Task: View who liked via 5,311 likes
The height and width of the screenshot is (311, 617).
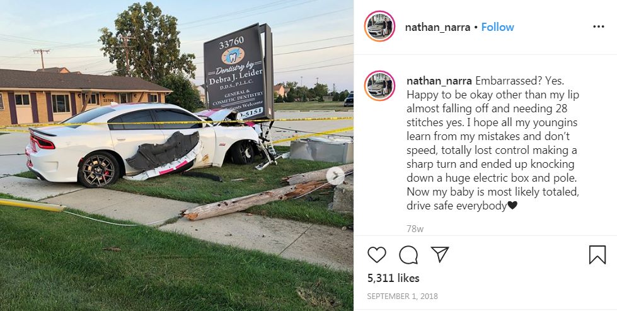Action: pyautogui.click(x=393, y=278)
